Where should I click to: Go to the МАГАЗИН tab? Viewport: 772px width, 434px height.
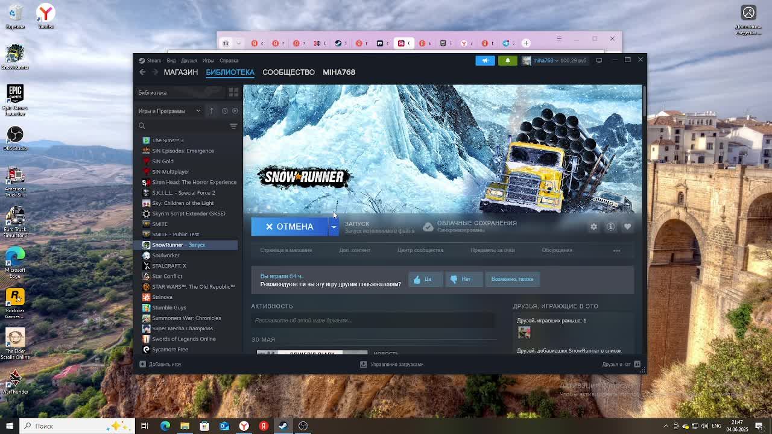(181, 72)
